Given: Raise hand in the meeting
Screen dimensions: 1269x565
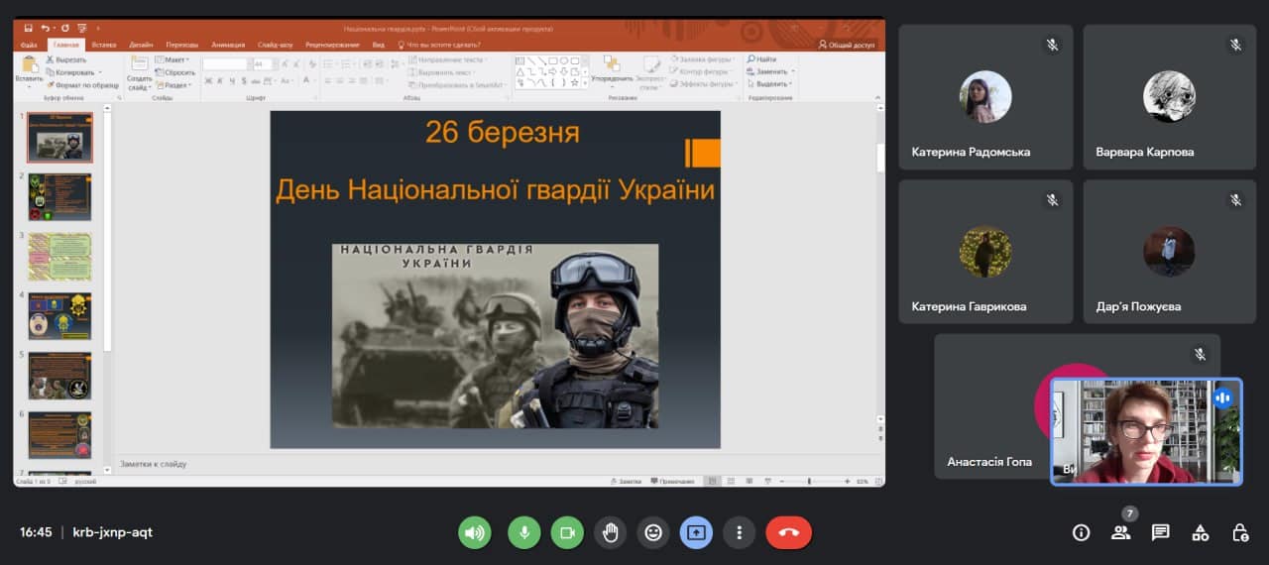Looking at the screenshot, I should coord(610,532).
